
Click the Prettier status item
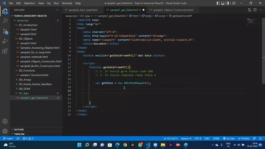[243, 139]
